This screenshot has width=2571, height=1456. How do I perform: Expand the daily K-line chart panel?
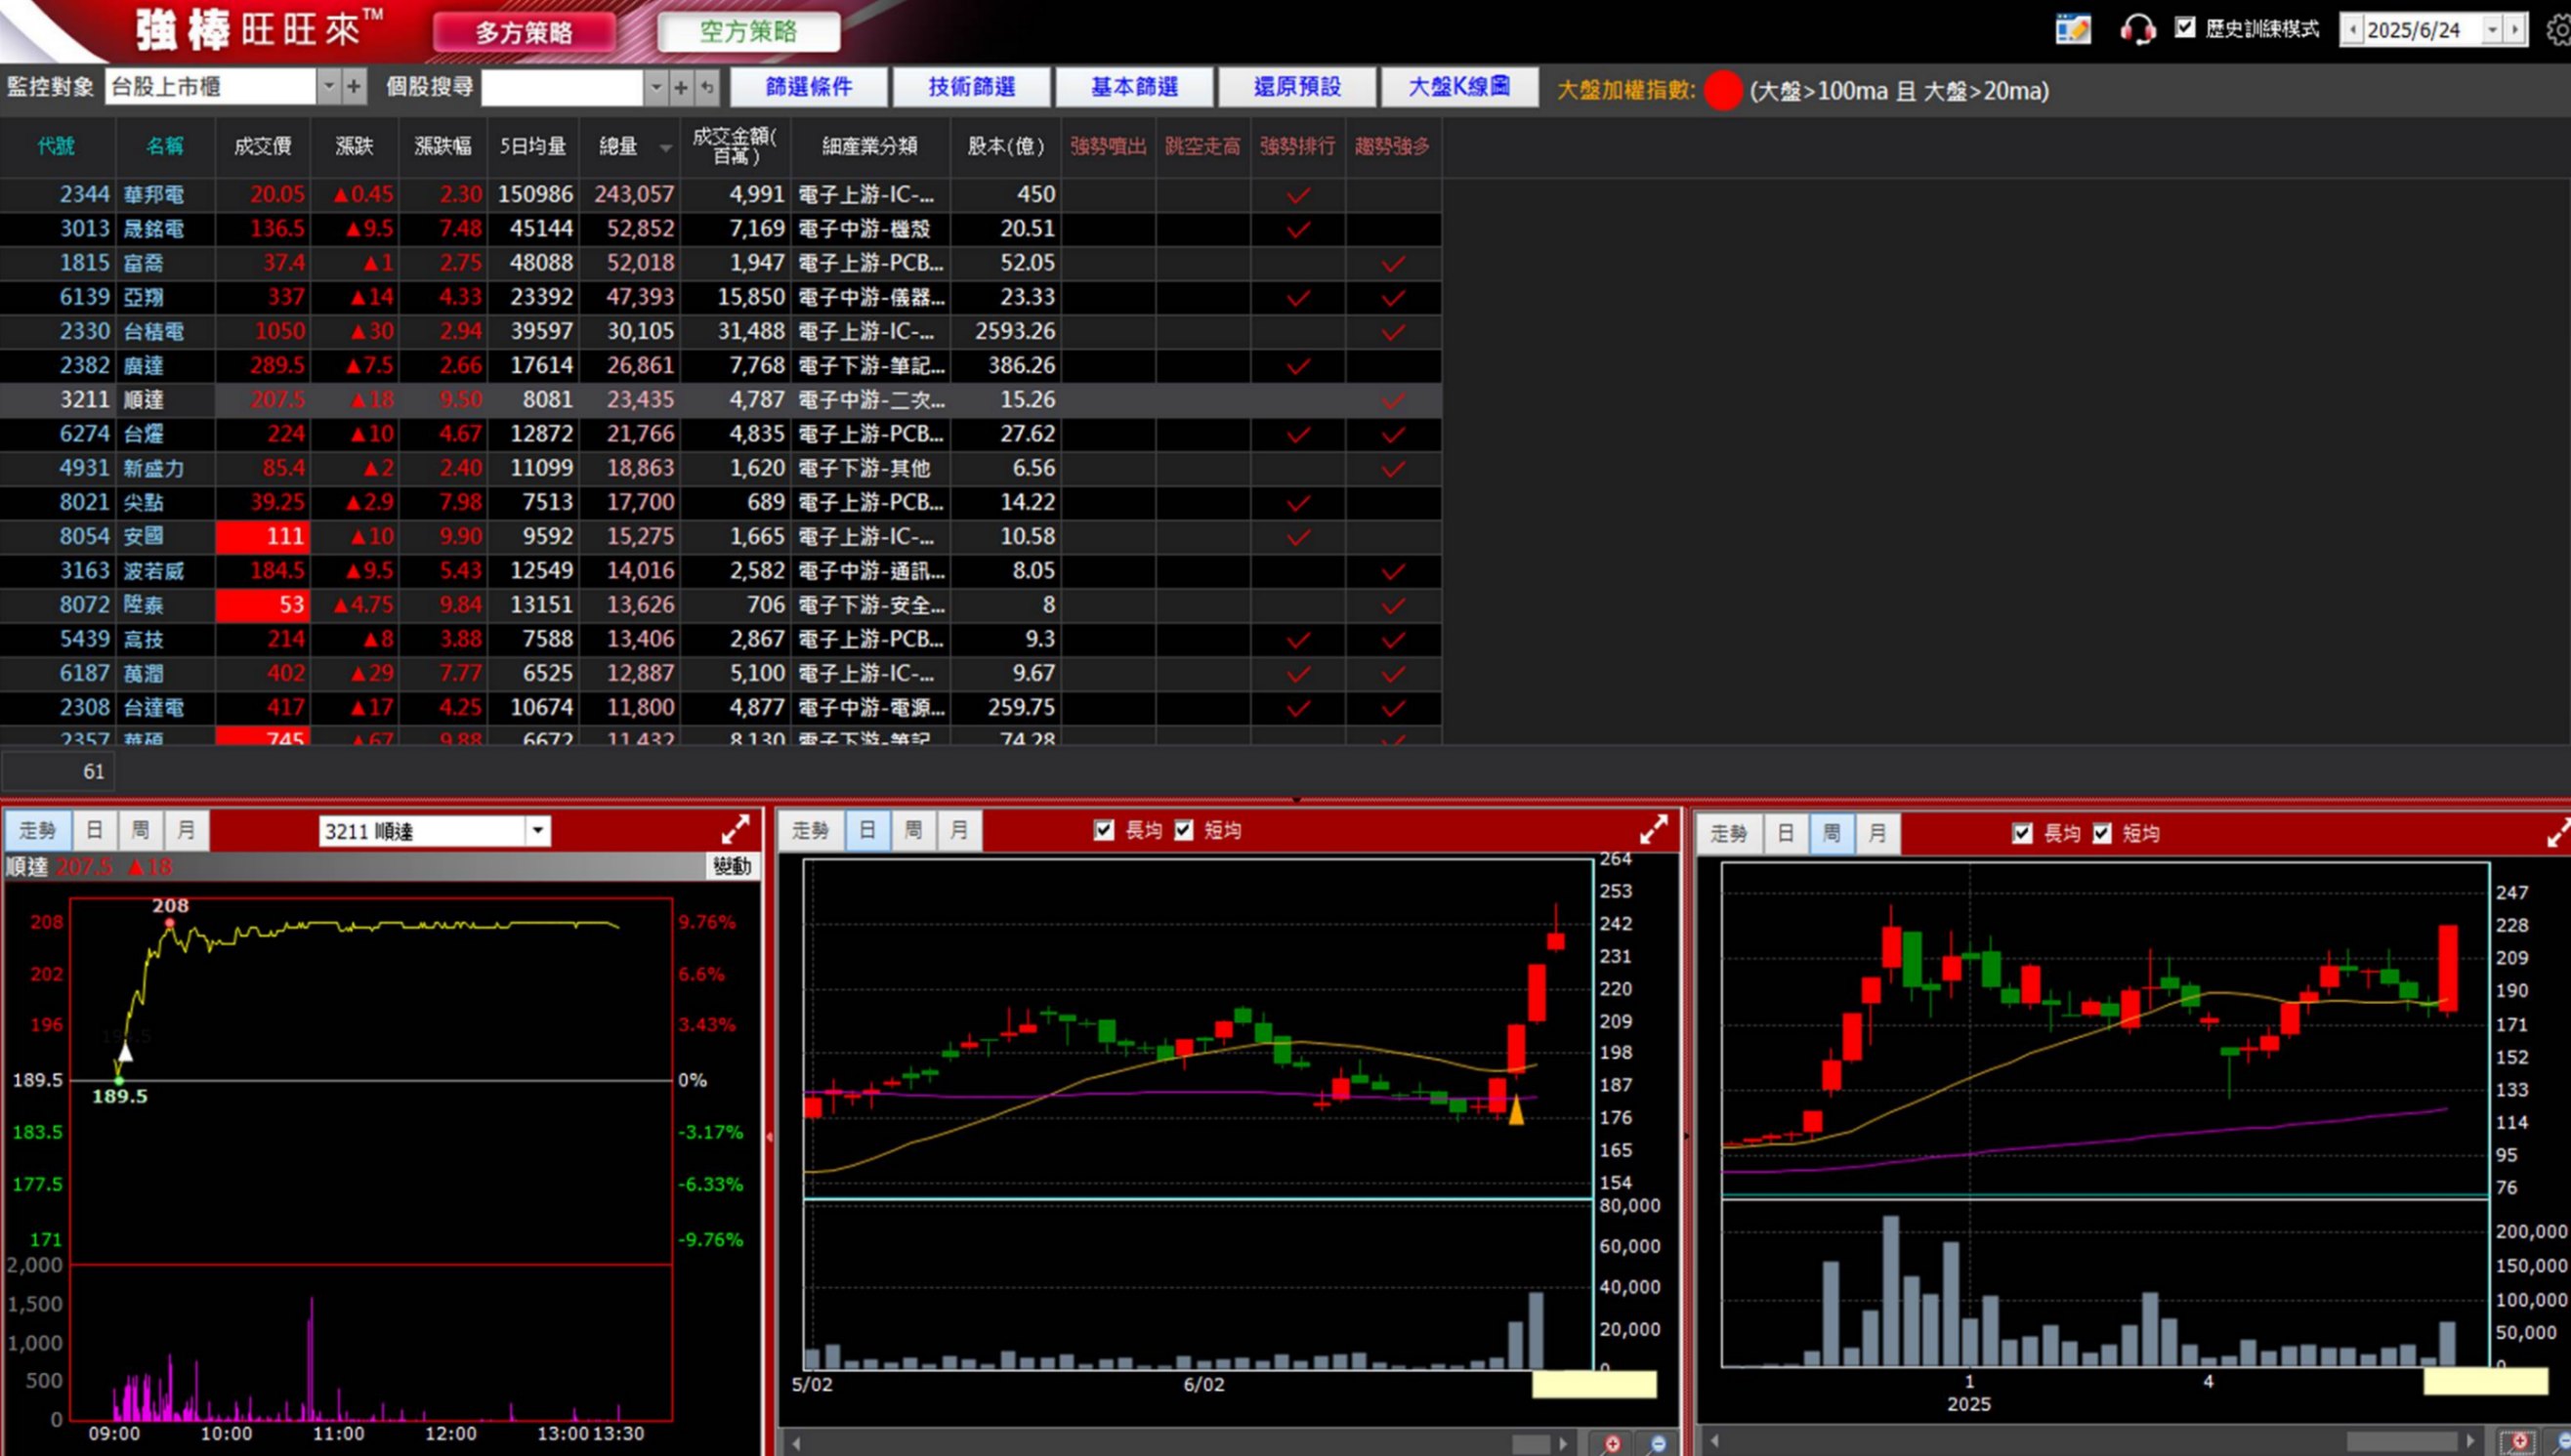[1653, 829]
